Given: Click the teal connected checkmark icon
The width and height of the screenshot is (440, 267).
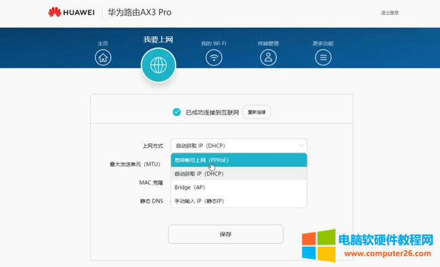Looking at the screenshot, I should (177, 112).
